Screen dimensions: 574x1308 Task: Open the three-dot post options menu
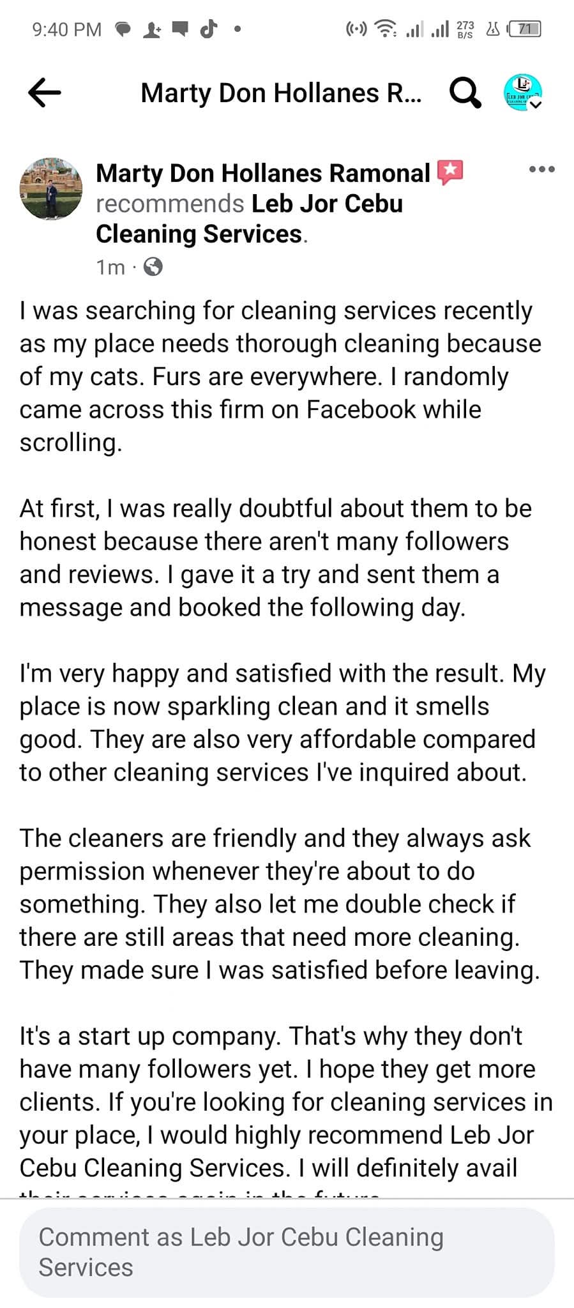pos(542,169)
